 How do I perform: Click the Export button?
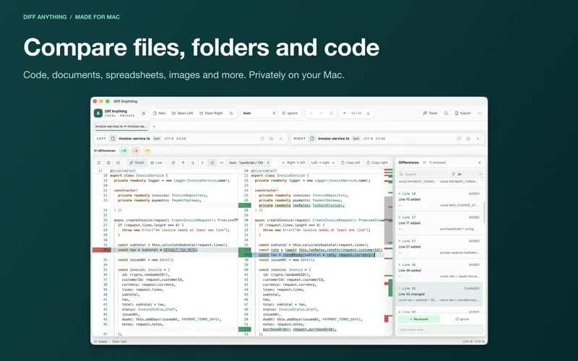(462, 113)
